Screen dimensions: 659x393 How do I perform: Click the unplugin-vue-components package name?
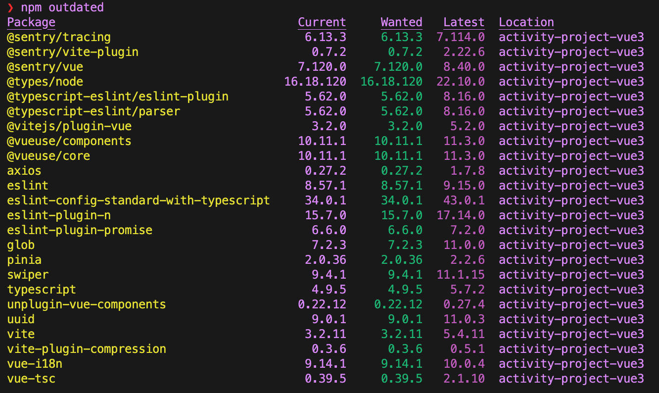coord(87,304)
